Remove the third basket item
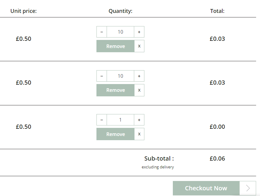 click(115, 134)
